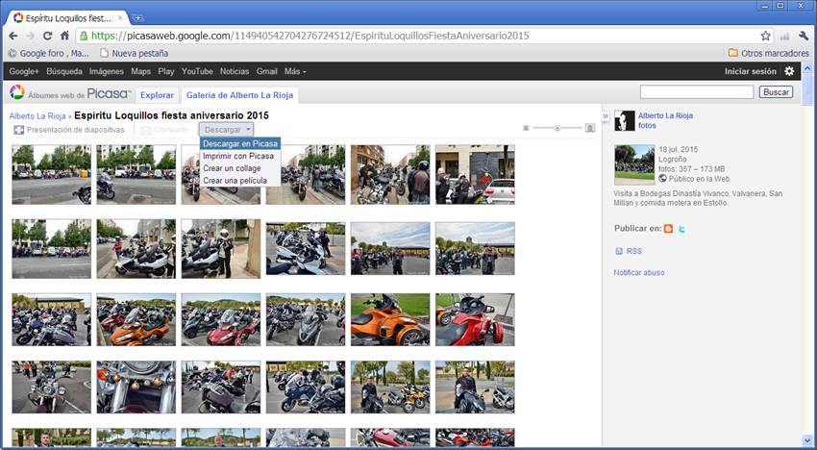Click the browser address bar
The height and width of the screenshot is (450, 817).
(418, 36)
